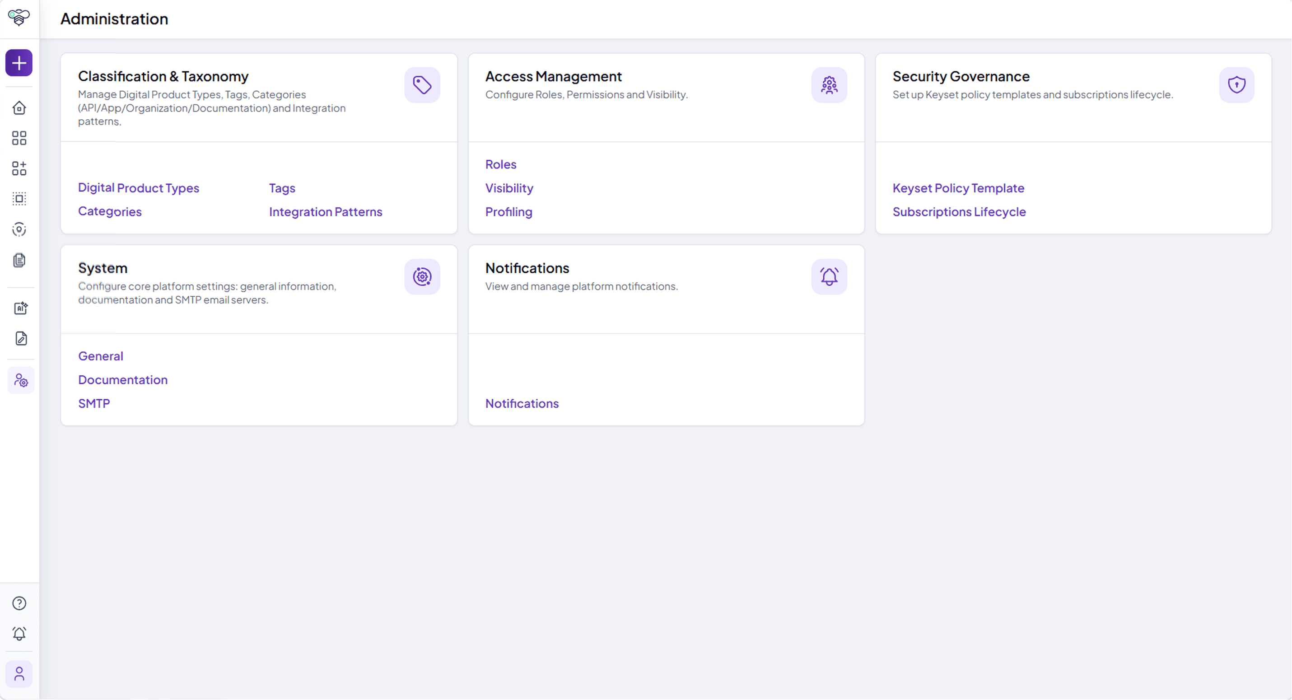Screen dimensions: 1292x700
Task: Click the app logo at top left
Action: tap(19, 18)
